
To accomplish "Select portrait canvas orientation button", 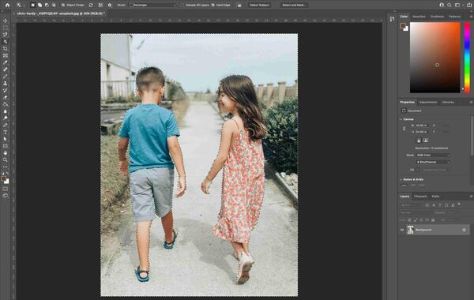I will click(419, 141).
